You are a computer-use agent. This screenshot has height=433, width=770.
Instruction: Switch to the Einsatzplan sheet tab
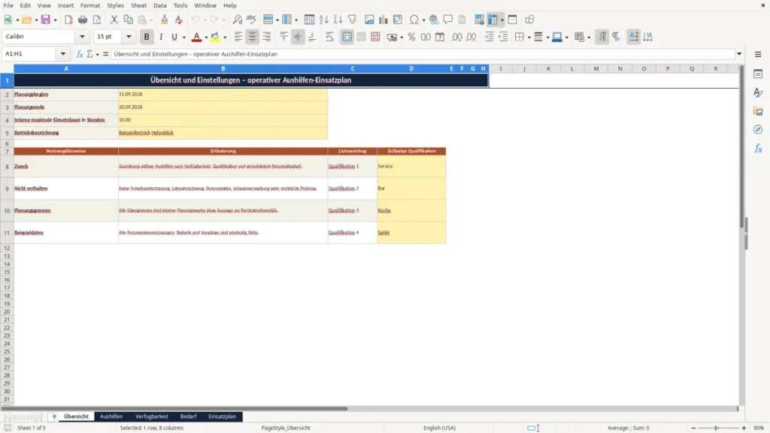pyautogui.click(x=222, y=416)
